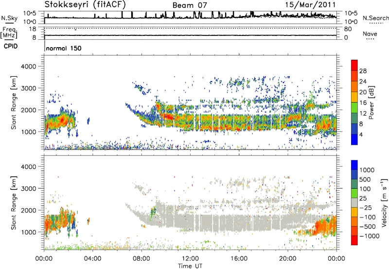
Task: Click the 'normal 150' CPID text
Action: tap(64, 48)
